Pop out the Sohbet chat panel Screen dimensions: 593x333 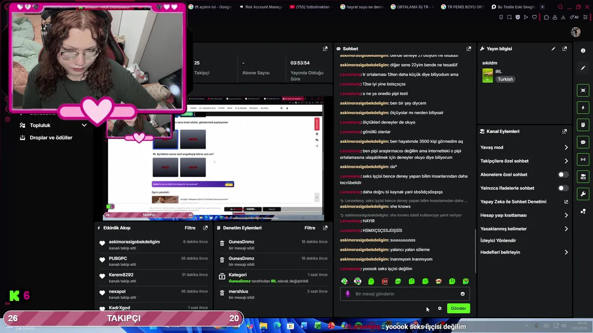[469, 49]
